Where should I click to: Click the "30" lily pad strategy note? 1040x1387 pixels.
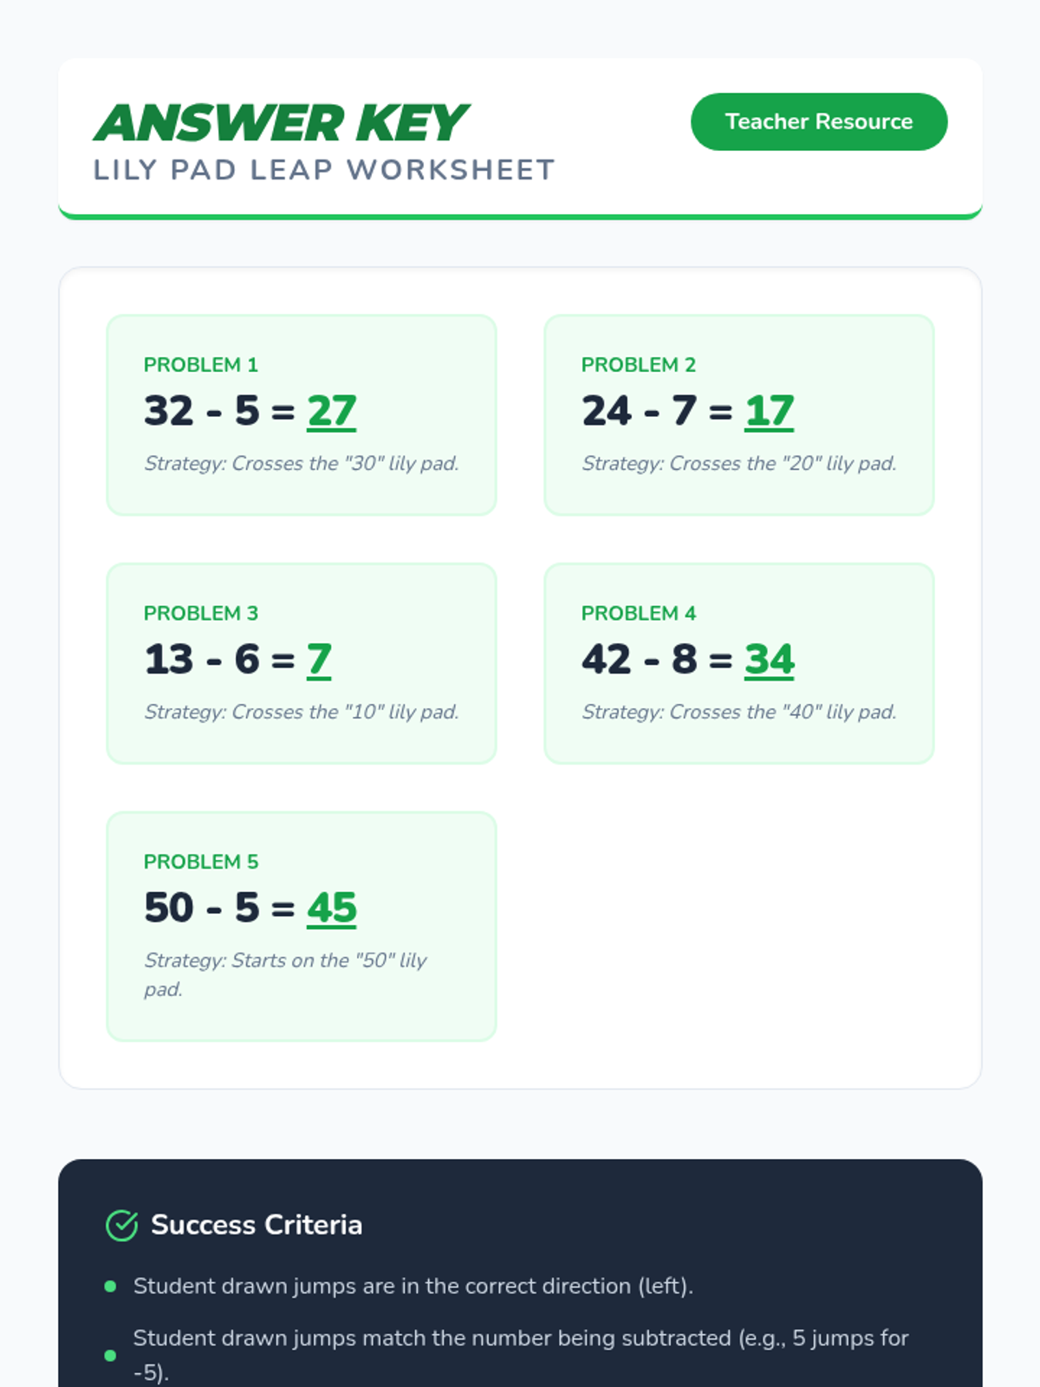click(301, 464)
